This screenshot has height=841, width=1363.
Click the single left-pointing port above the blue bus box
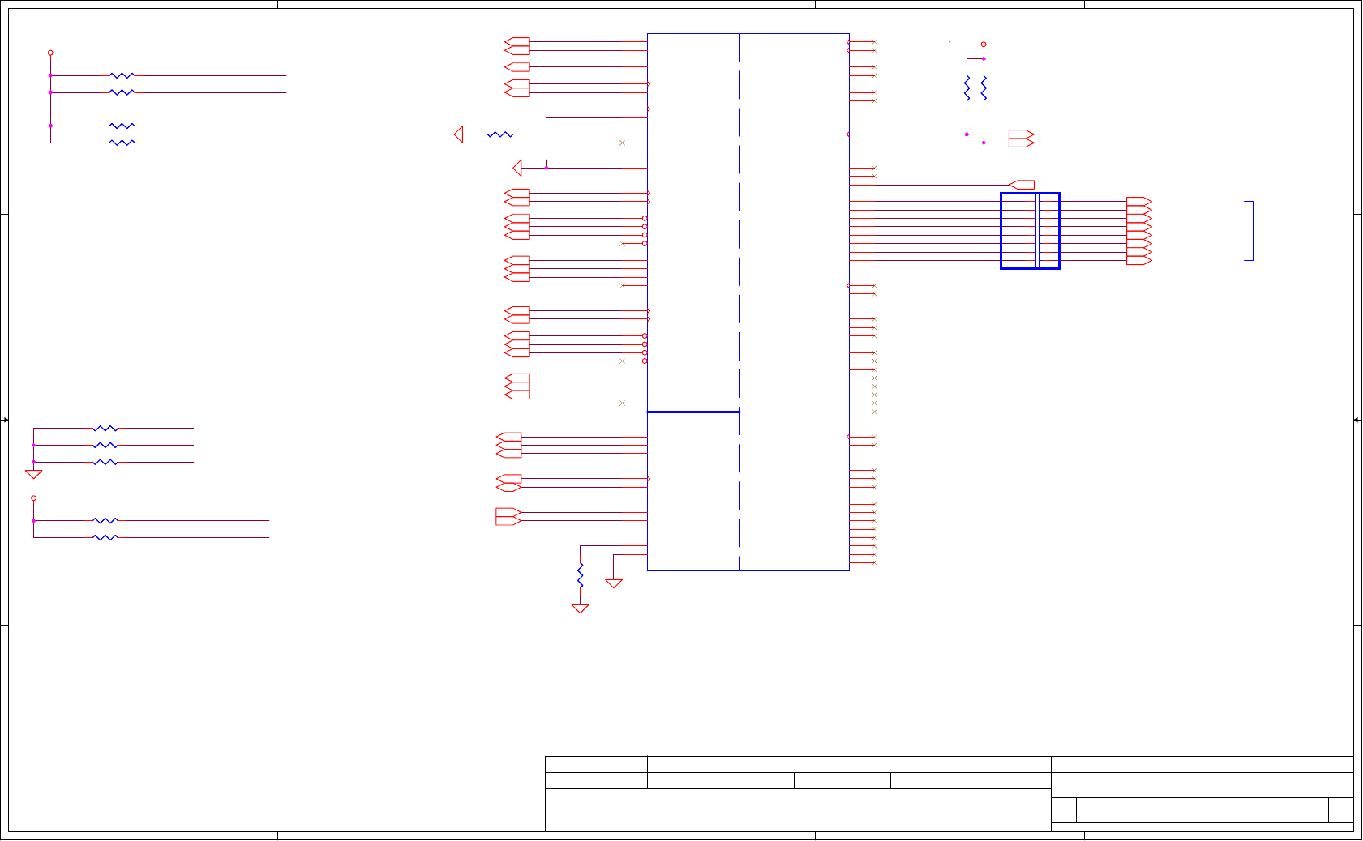click(1022, 185)
